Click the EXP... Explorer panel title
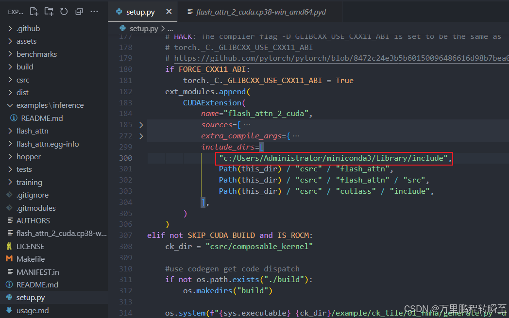The height and width of the screenshot is (318, 509). click(x=16, y=12)
